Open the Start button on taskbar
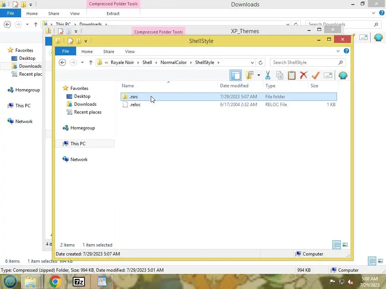 [x=10, y=281]
